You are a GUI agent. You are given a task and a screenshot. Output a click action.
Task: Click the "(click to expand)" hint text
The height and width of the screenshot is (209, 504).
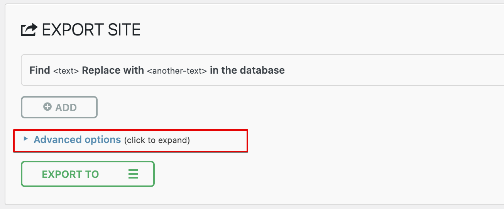157,140
